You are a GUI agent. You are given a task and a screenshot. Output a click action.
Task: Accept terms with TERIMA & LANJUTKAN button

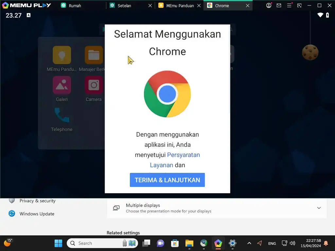click(x=167, y=180)
